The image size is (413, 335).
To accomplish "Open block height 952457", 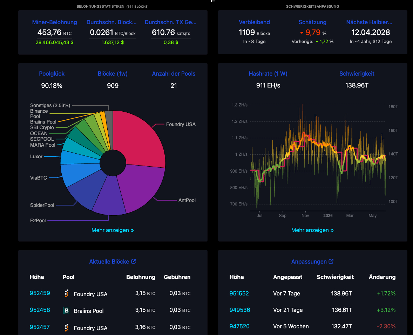I will coord(40,327).
